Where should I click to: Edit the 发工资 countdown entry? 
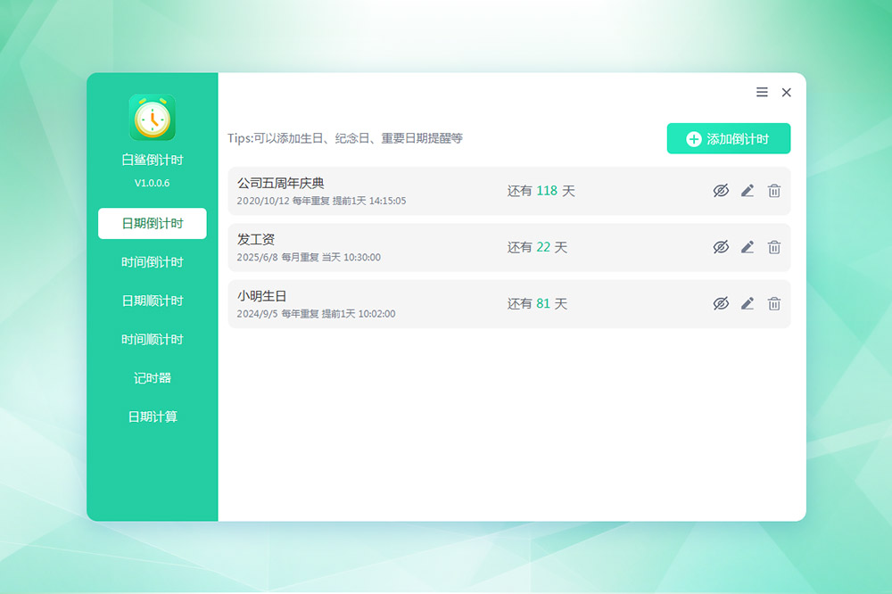[747, 247]
